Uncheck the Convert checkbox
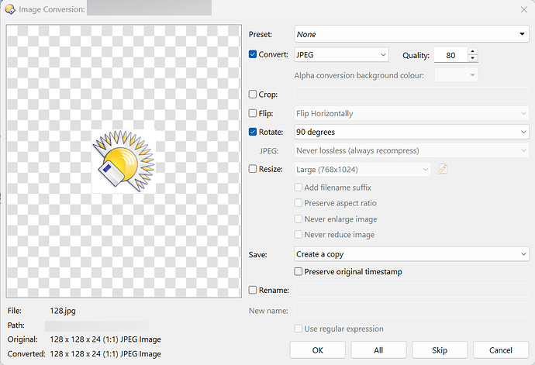 click(253, 54)
